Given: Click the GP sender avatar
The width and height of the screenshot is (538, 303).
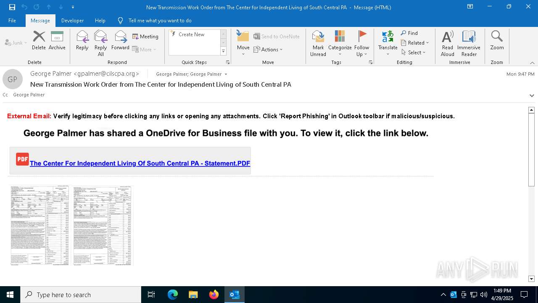Looking at the screenshot, I should click(13, 79).
